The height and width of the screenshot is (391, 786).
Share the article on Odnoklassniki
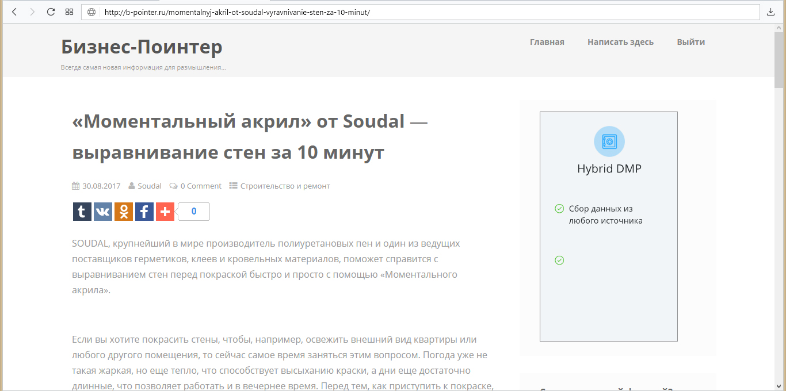point(124,212)
